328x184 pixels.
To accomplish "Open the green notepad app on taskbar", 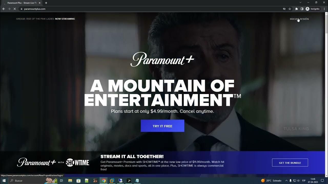I will [87, 181].
